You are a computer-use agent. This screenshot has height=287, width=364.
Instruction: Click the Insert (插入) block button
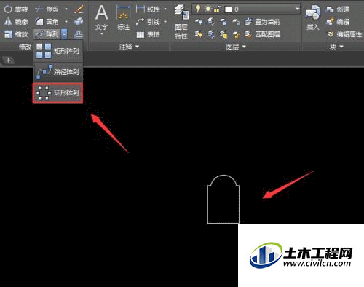(x=313, y=18)
